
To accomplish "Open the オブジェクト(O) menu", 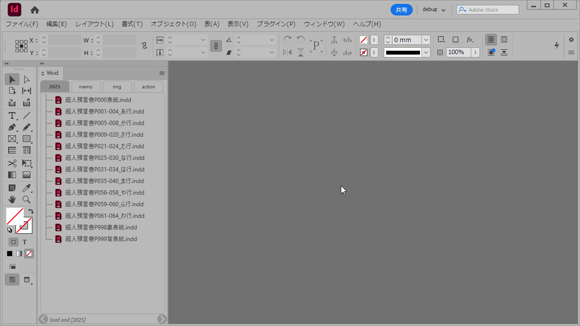I will click(x=173, y=24).
